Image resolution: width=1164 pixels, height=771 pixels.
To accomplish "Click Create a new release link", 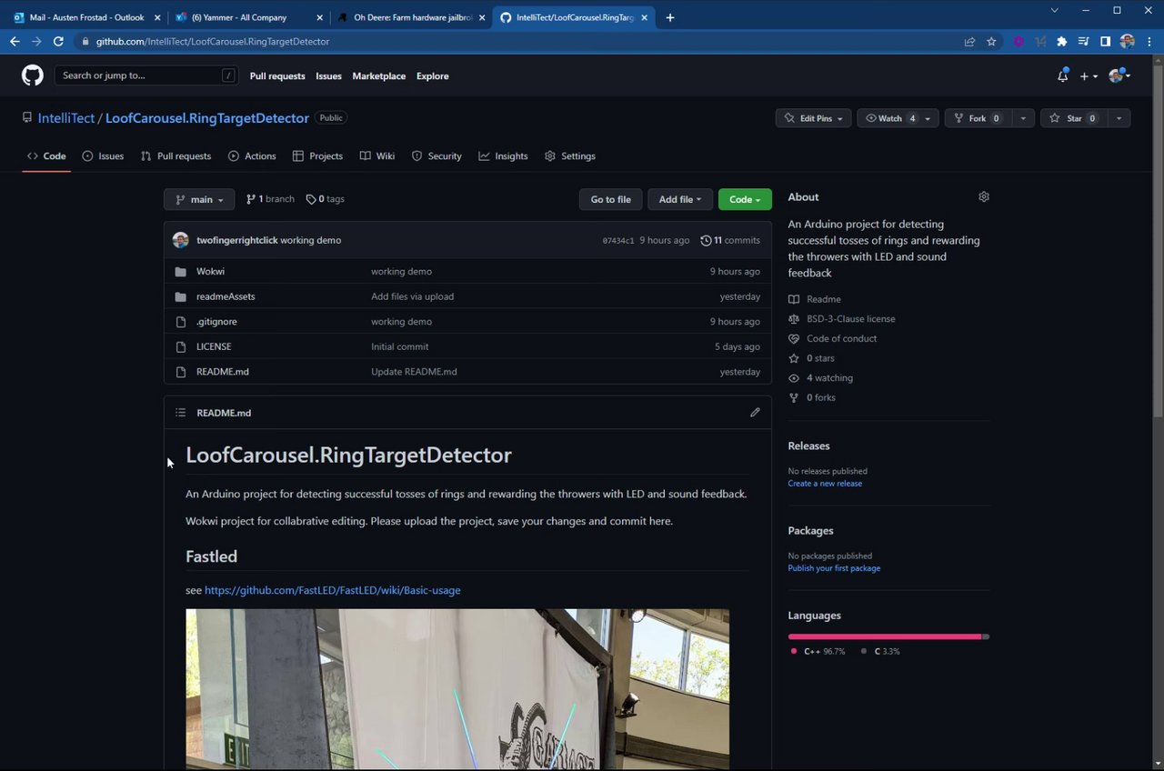I will pos(825,484).
